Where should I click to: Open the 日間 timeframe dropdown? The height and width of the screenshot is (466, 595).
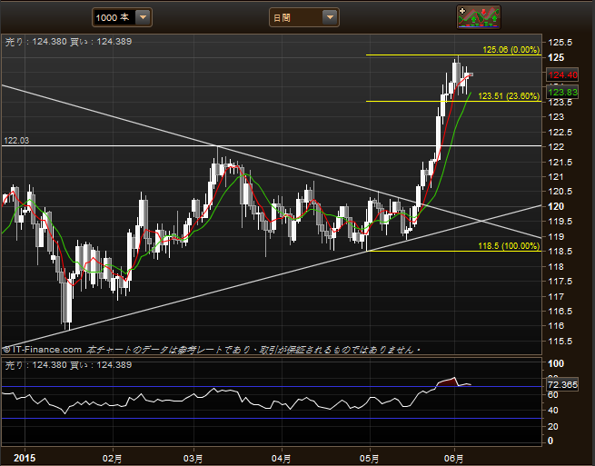(304, 17)
